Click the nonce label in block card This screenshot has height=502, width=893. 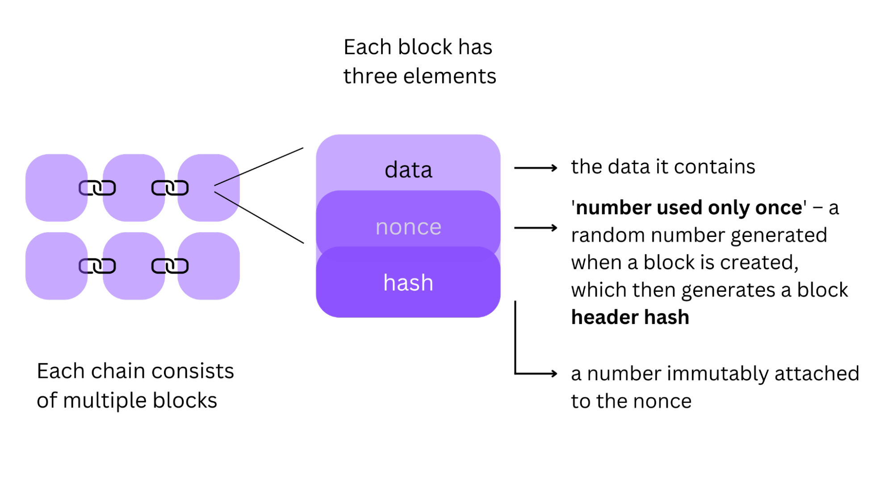pyautogui.click(x=408, y=225)
